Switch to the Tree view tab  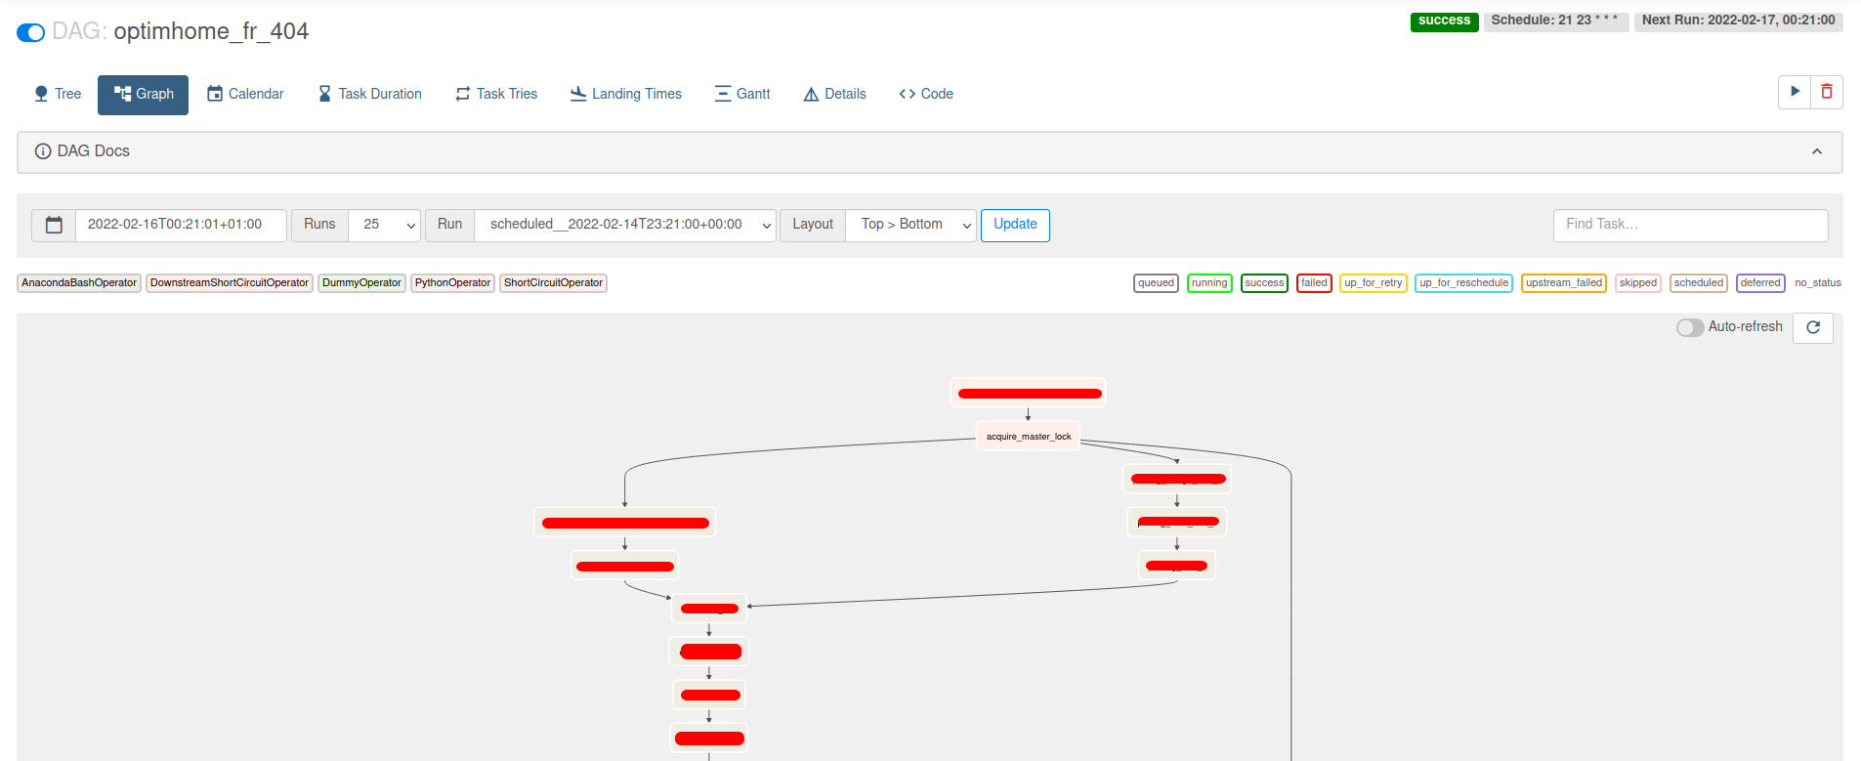click(x=58, y=94)
